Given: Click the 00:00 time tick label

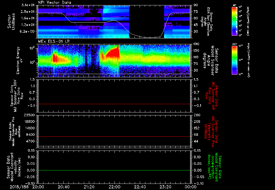Looking at the screenshot, I should coord(191,187).
